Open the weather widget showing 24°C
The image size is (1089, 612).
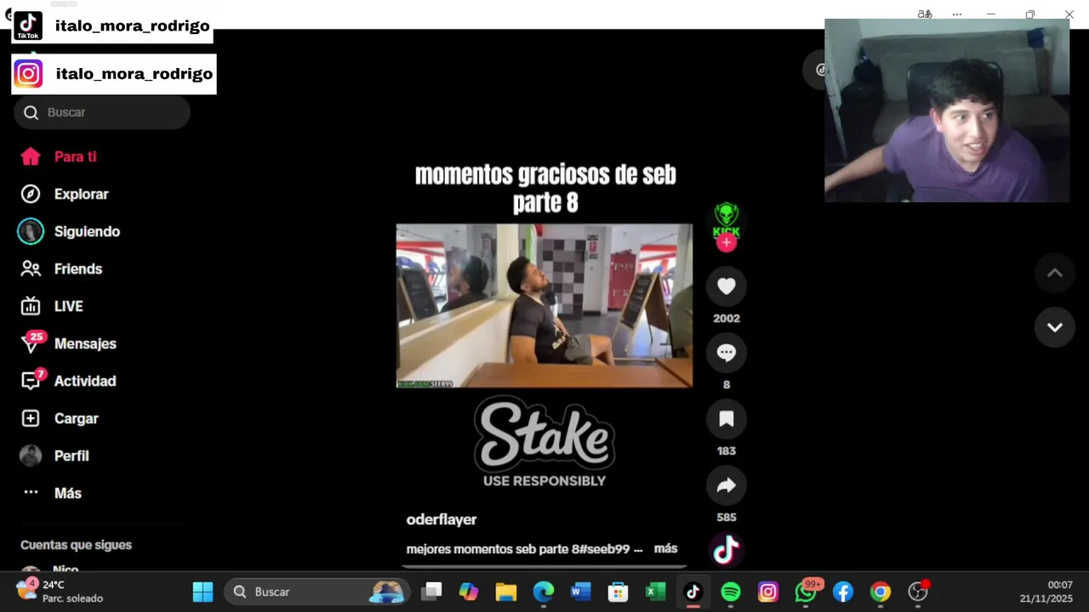(60, 592)
